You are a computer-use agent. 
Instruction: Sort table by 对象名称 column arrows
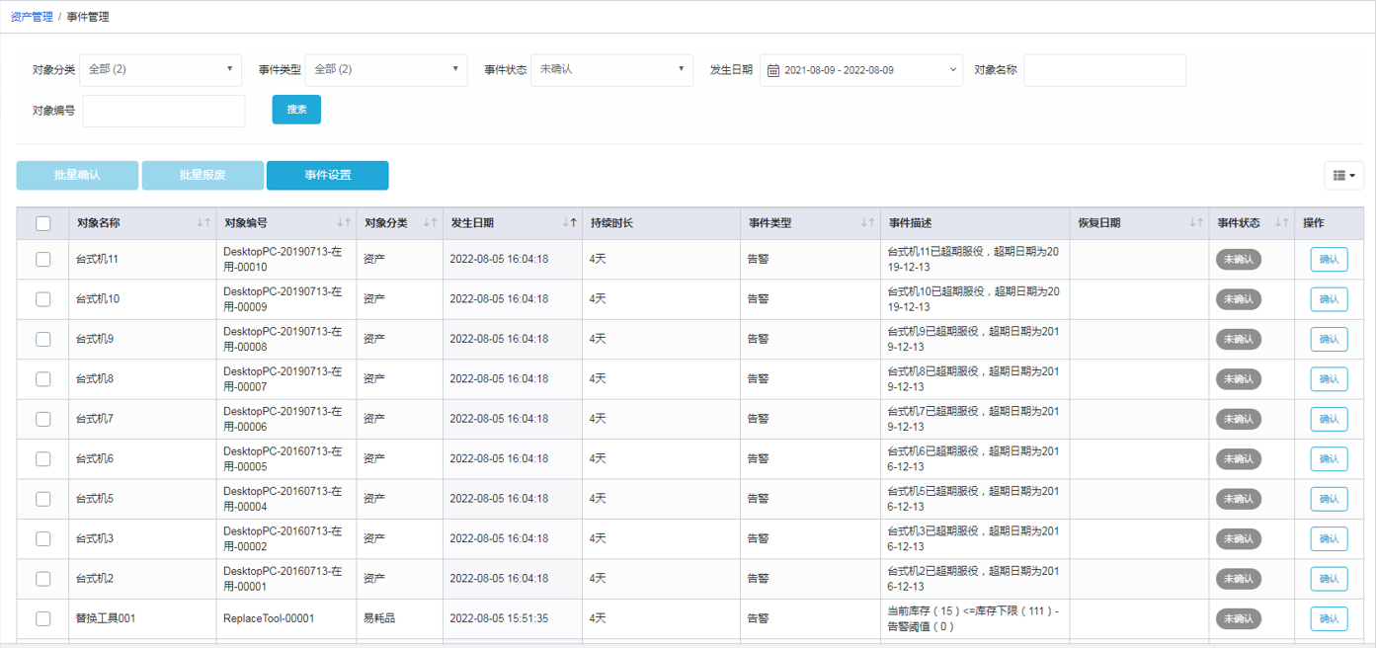pyautogui.click(x=203, y=223)
